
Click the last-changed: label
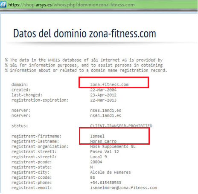point(27,95)
